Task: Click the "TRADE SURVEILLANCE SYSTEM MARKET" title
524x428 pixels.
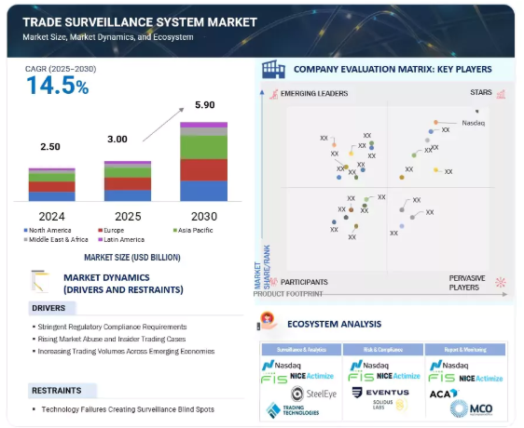Action: (x=140, y=22)
